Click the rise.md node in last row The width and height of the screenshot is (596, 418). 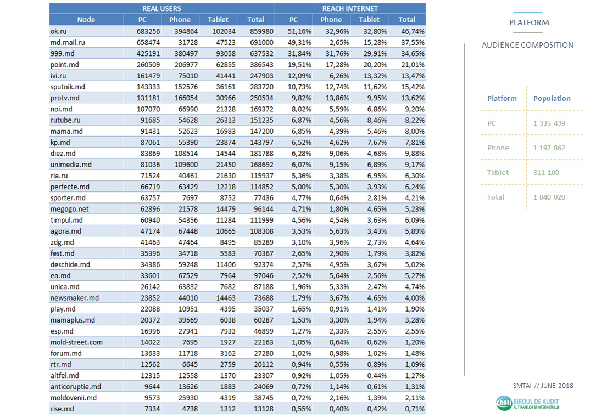click(x=62, y=409)
